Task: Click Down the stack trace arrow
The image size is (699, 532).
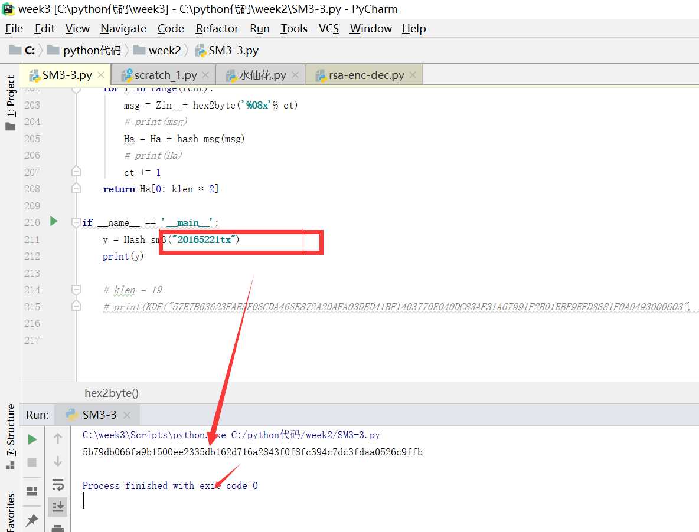Action: click(x=58, y=461)
